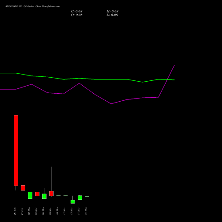Click the small red candle for 27 Feb
222x222 pixels.
pyautogui.click(x=23, y=188)
